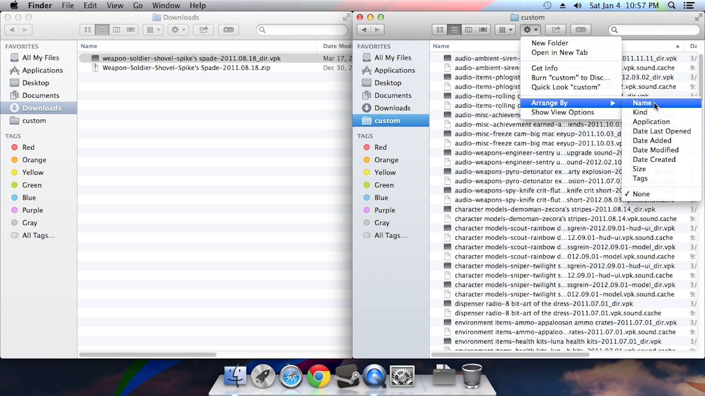
Task: Open Spotlight search in menu bar
Action: pos(672,5)
